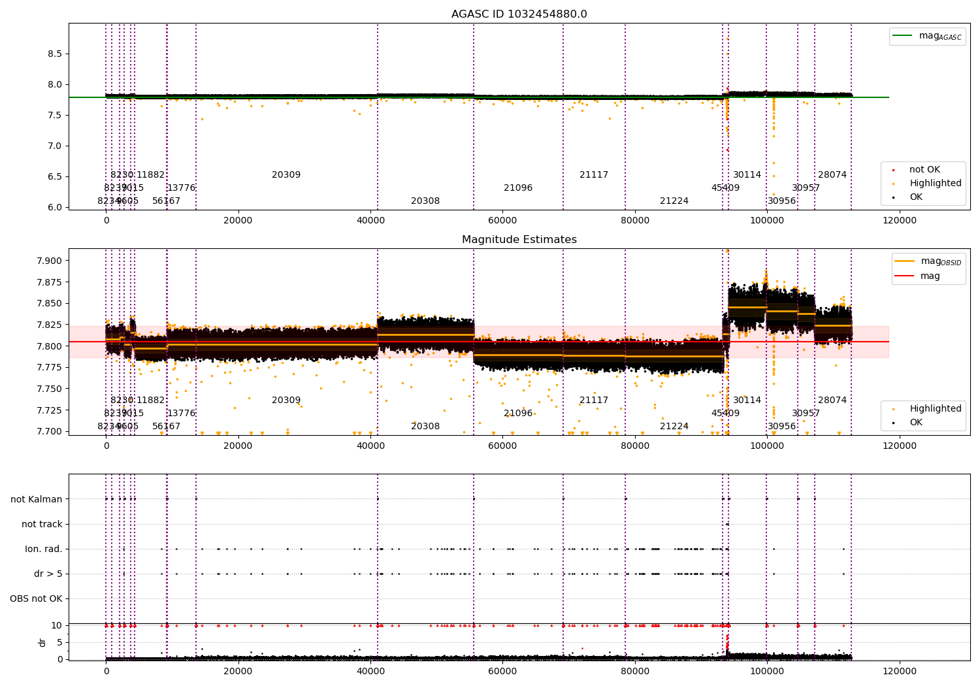980x686 pixels.
Task: Click OBSID label 45409 in the top plot
Action: point(726,188)
